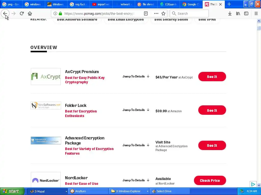Switch to the E2Guardian tab

pyautogui.click(x=168, y=4)
